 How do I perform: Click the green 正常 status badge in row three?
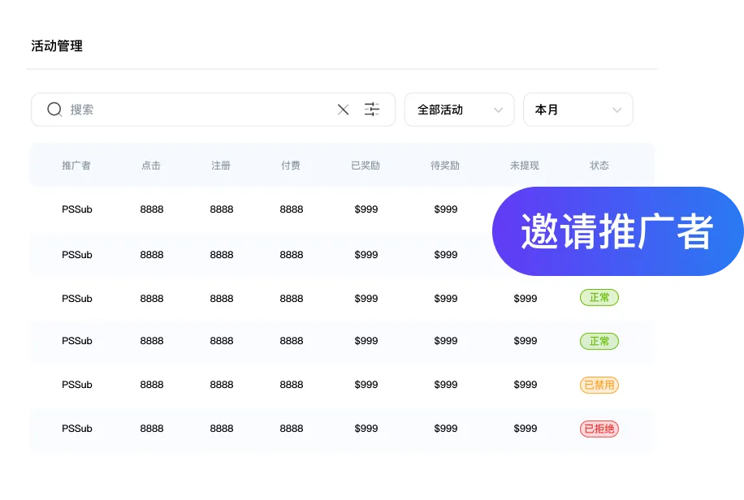[x=599, y=297]
